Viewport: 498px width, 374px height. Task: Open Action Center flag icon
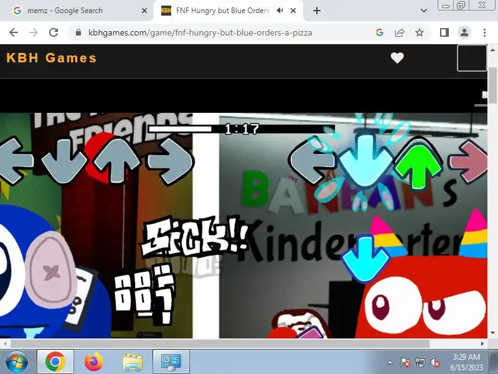(405, 363)
